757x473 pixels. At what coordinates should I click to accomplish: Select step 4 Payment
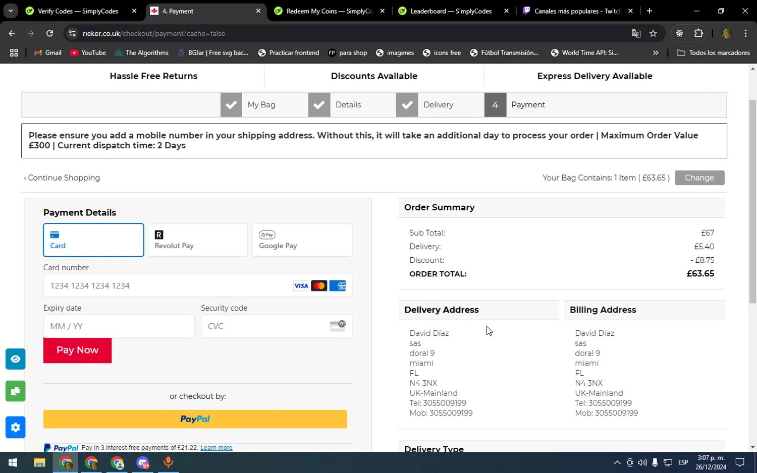point(516,105)
